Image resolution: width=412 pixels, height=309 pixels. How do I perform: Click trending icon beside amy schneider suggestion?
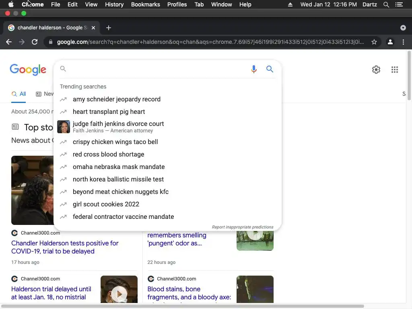[x=63, y=99]
